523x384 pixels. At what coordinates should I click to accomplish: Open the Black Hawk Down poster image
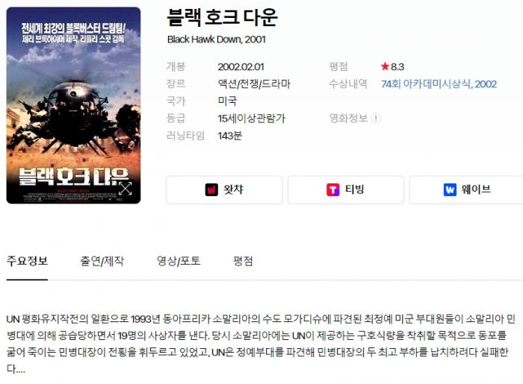pos(73,105)
